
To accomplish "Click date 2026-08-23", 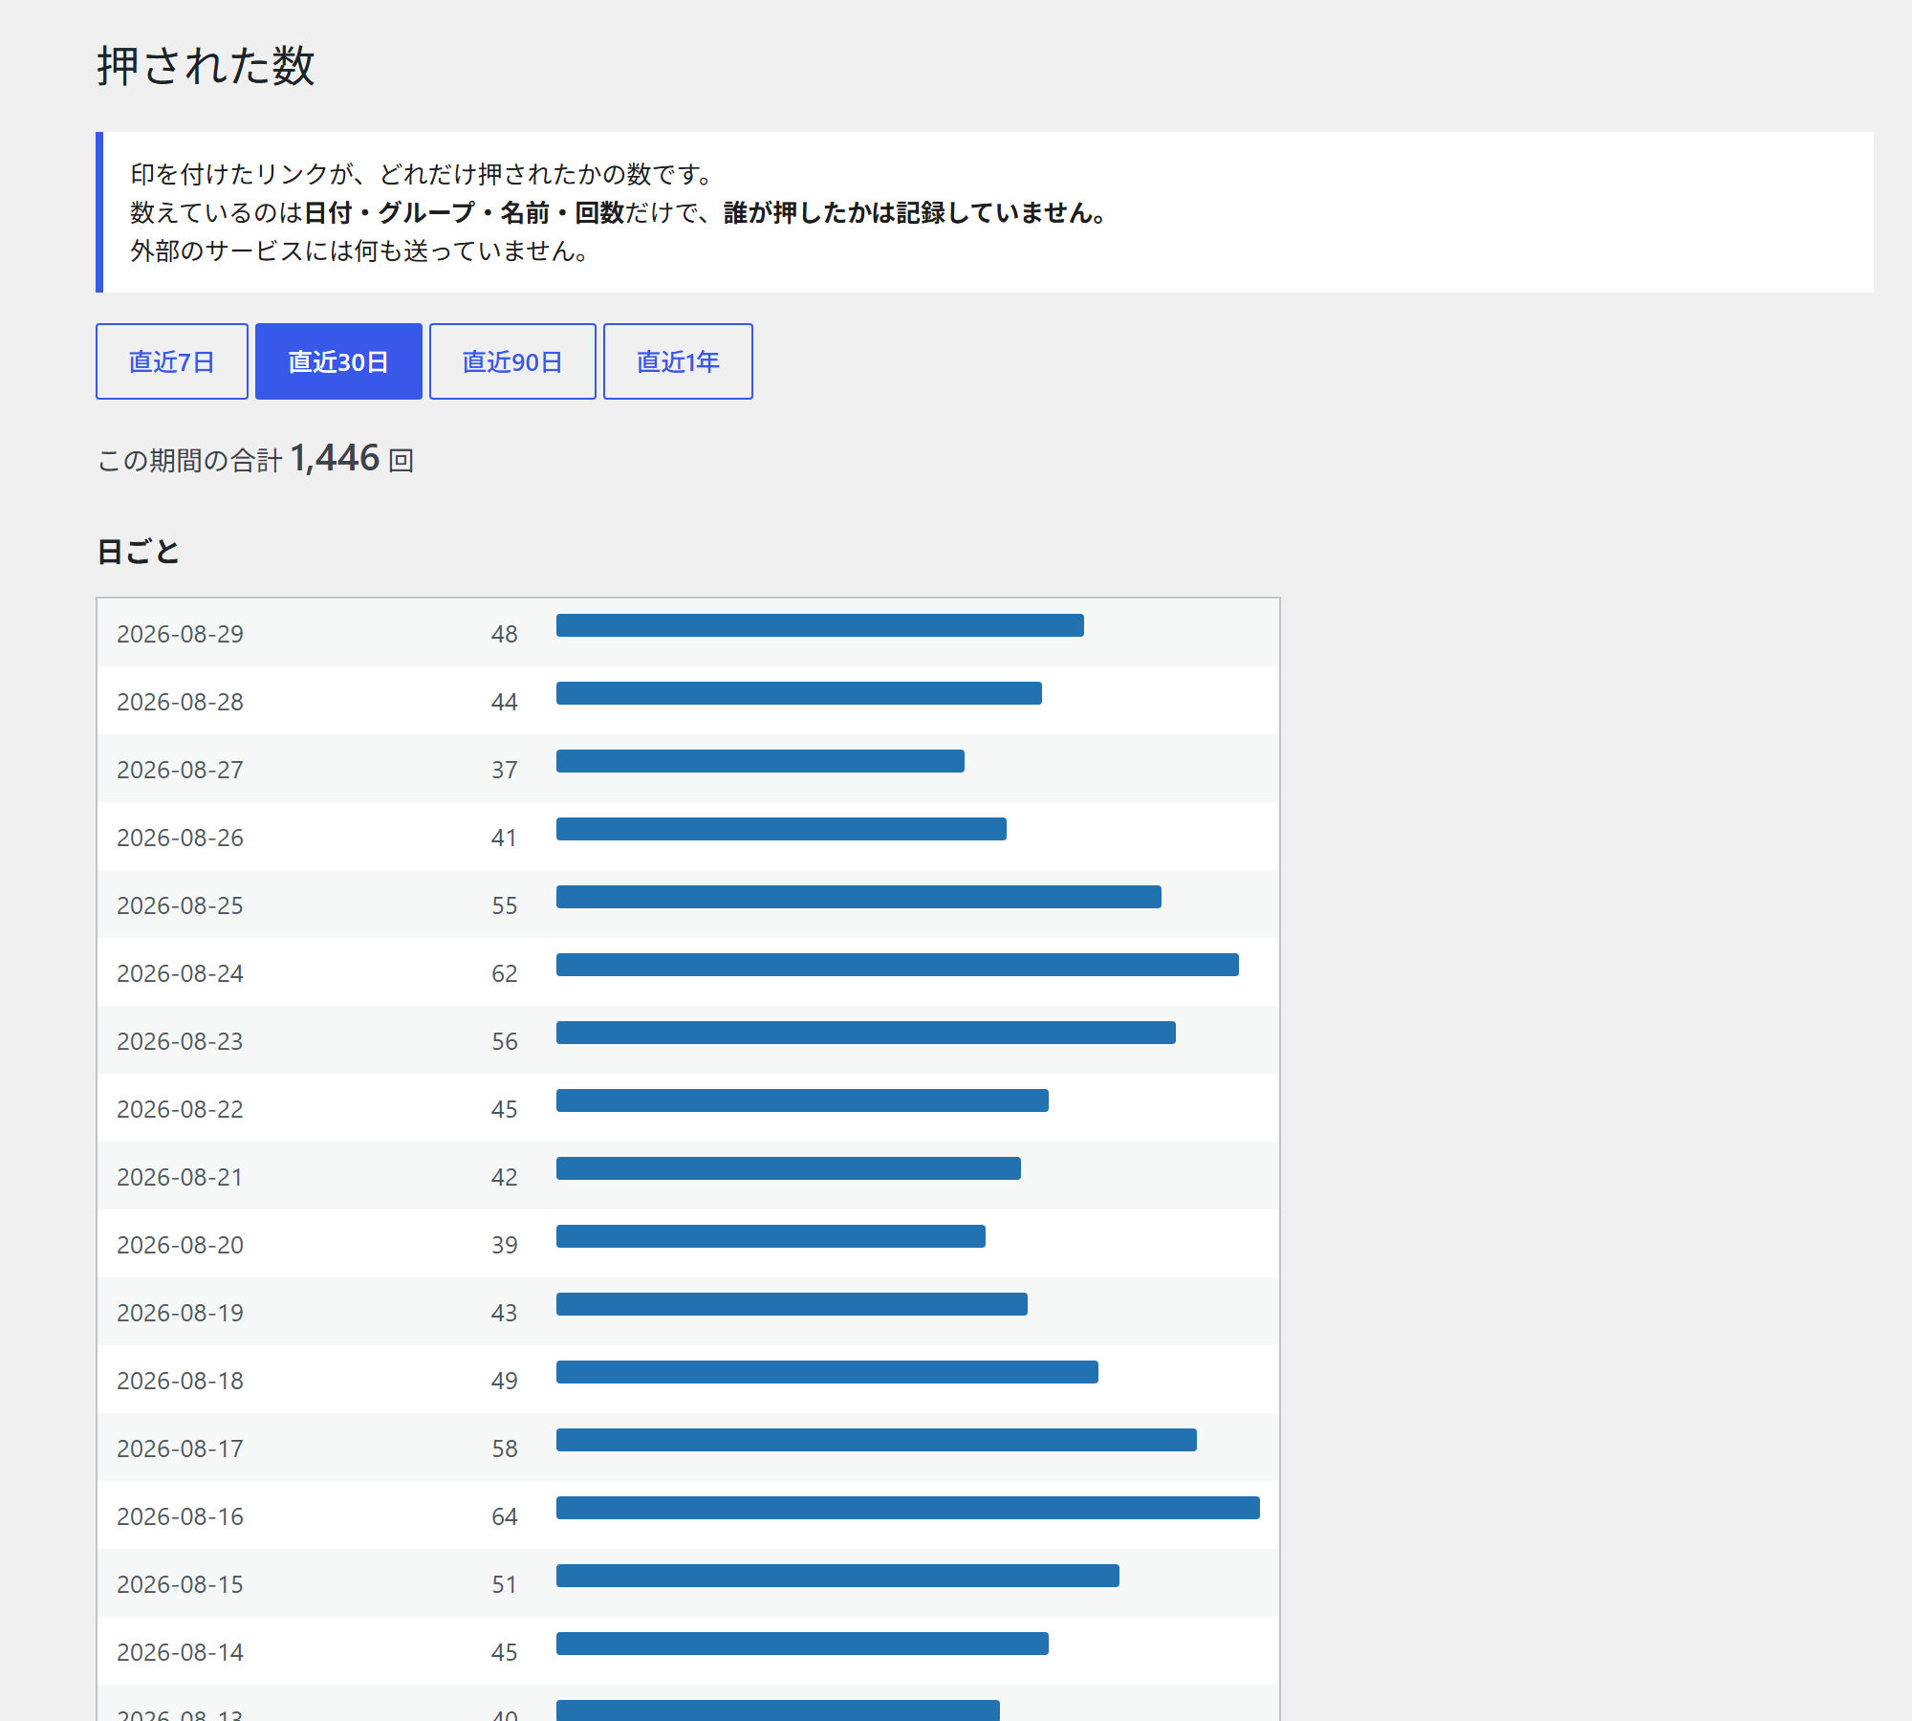I will pyautogui.click(x=180, y=1041).
